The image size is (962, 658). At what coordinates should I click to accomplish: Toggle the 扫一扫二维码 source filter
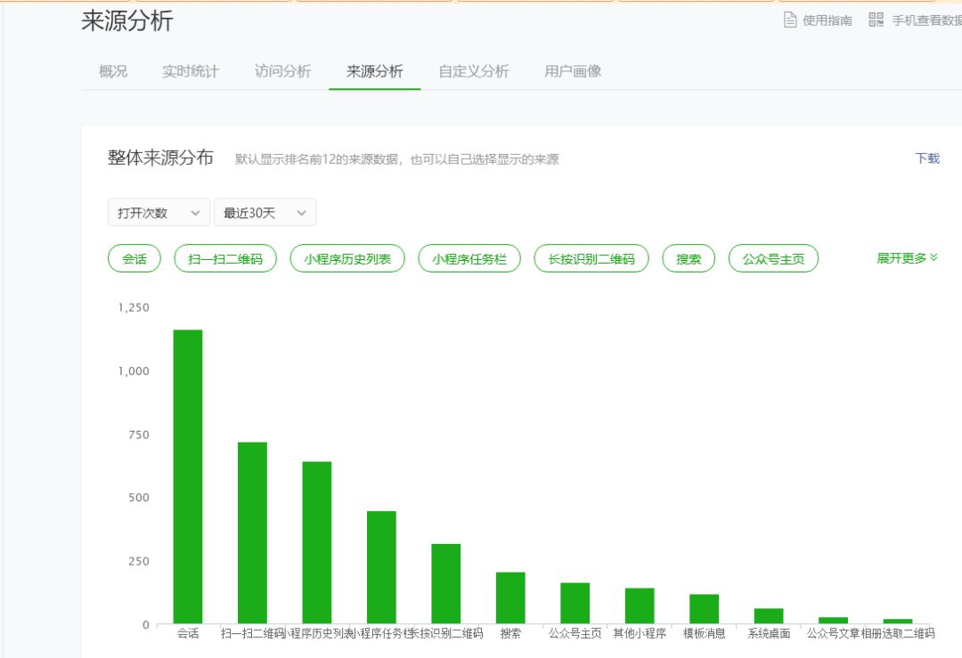(x=224, y=258)
